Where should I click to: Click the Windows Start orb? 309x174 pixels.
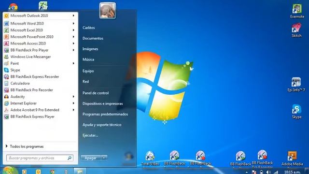coord(8,171)
